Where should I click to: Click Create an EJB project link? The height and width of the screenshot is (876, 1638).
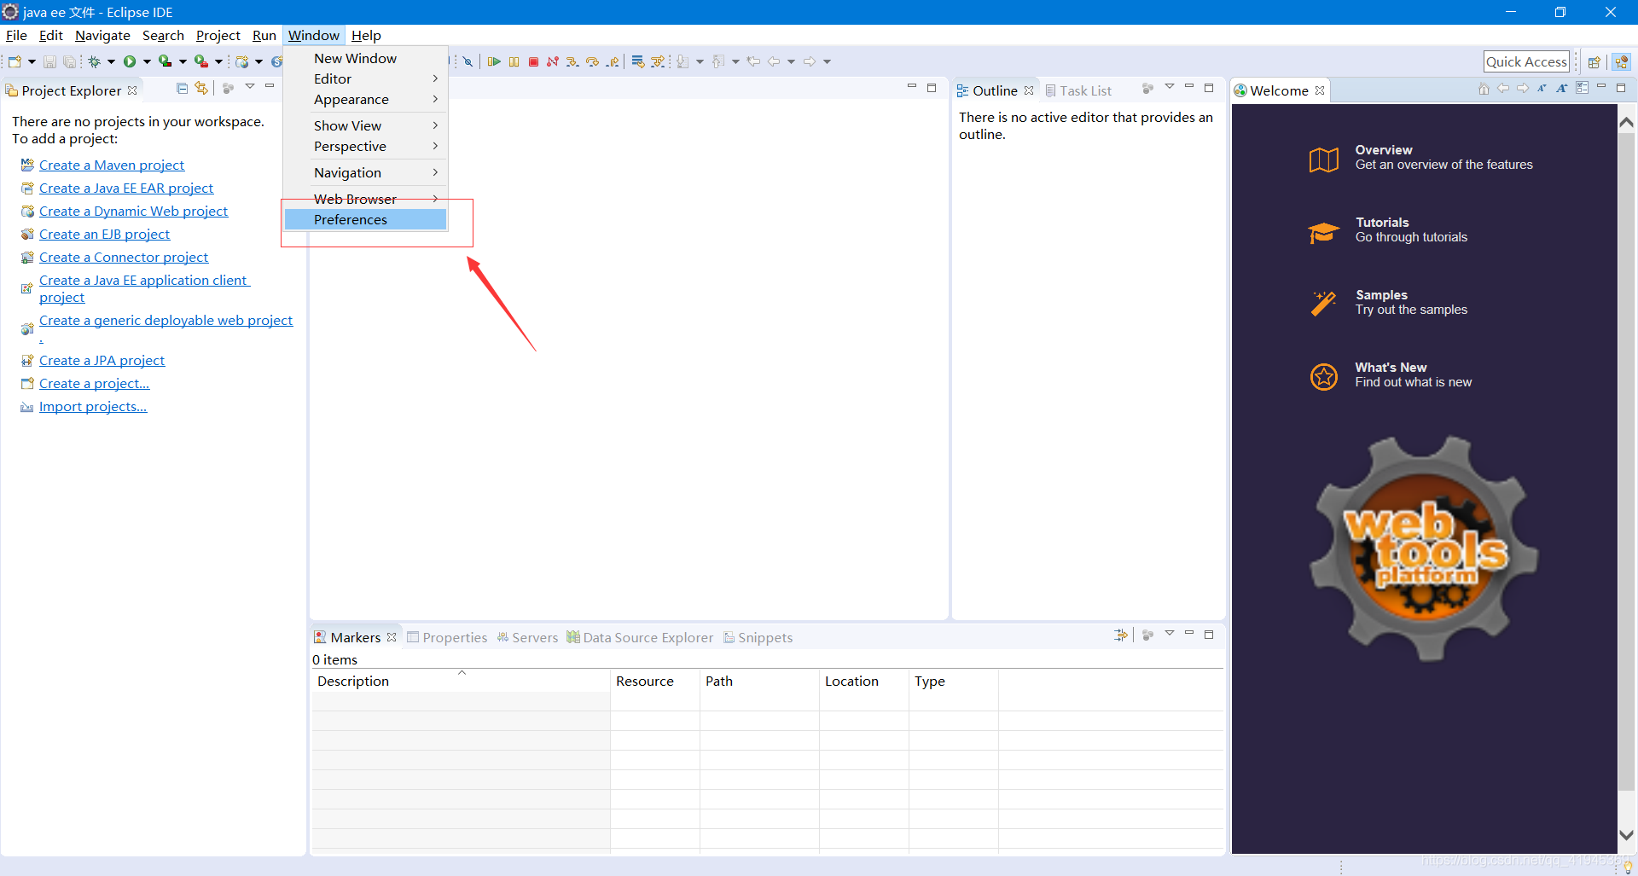[105, 234]
